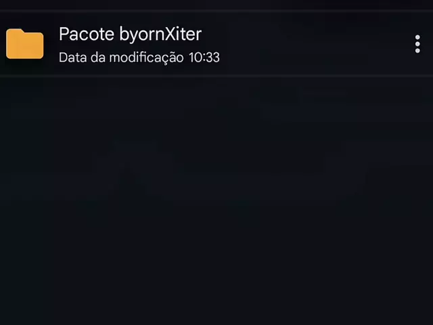
Task: Show more options for the folder
Action: (x=417, y=43)
